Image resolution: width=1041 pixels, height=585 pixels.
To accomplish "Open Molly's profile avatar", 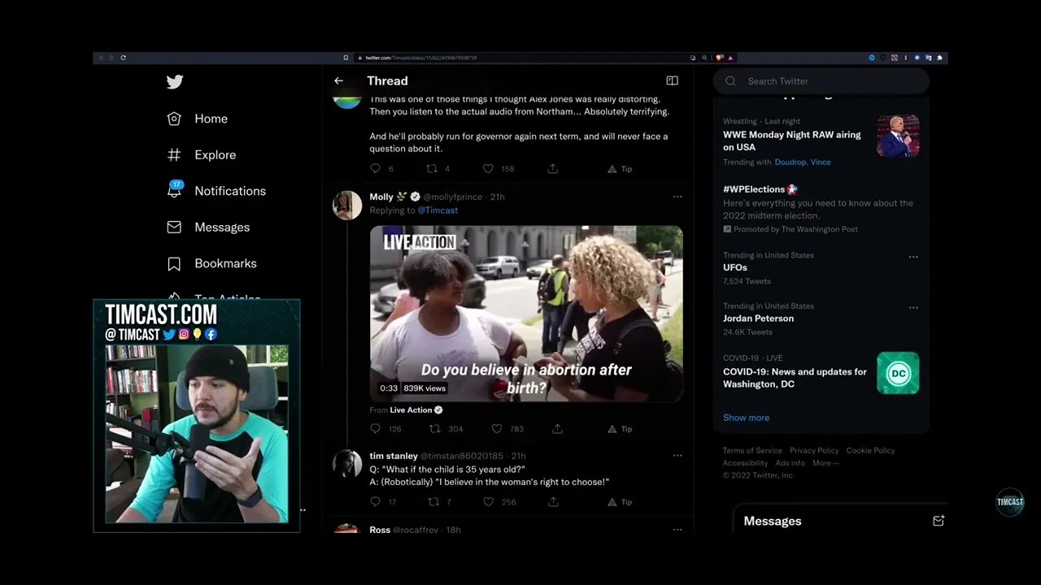I will tap(347, 206).
